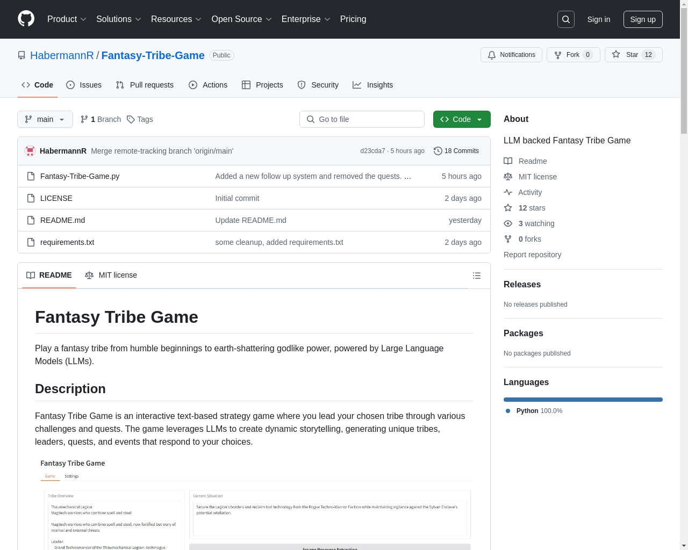Open the Tags list link
The height and width of the screenshot is (550, 688).
[140, 119]
